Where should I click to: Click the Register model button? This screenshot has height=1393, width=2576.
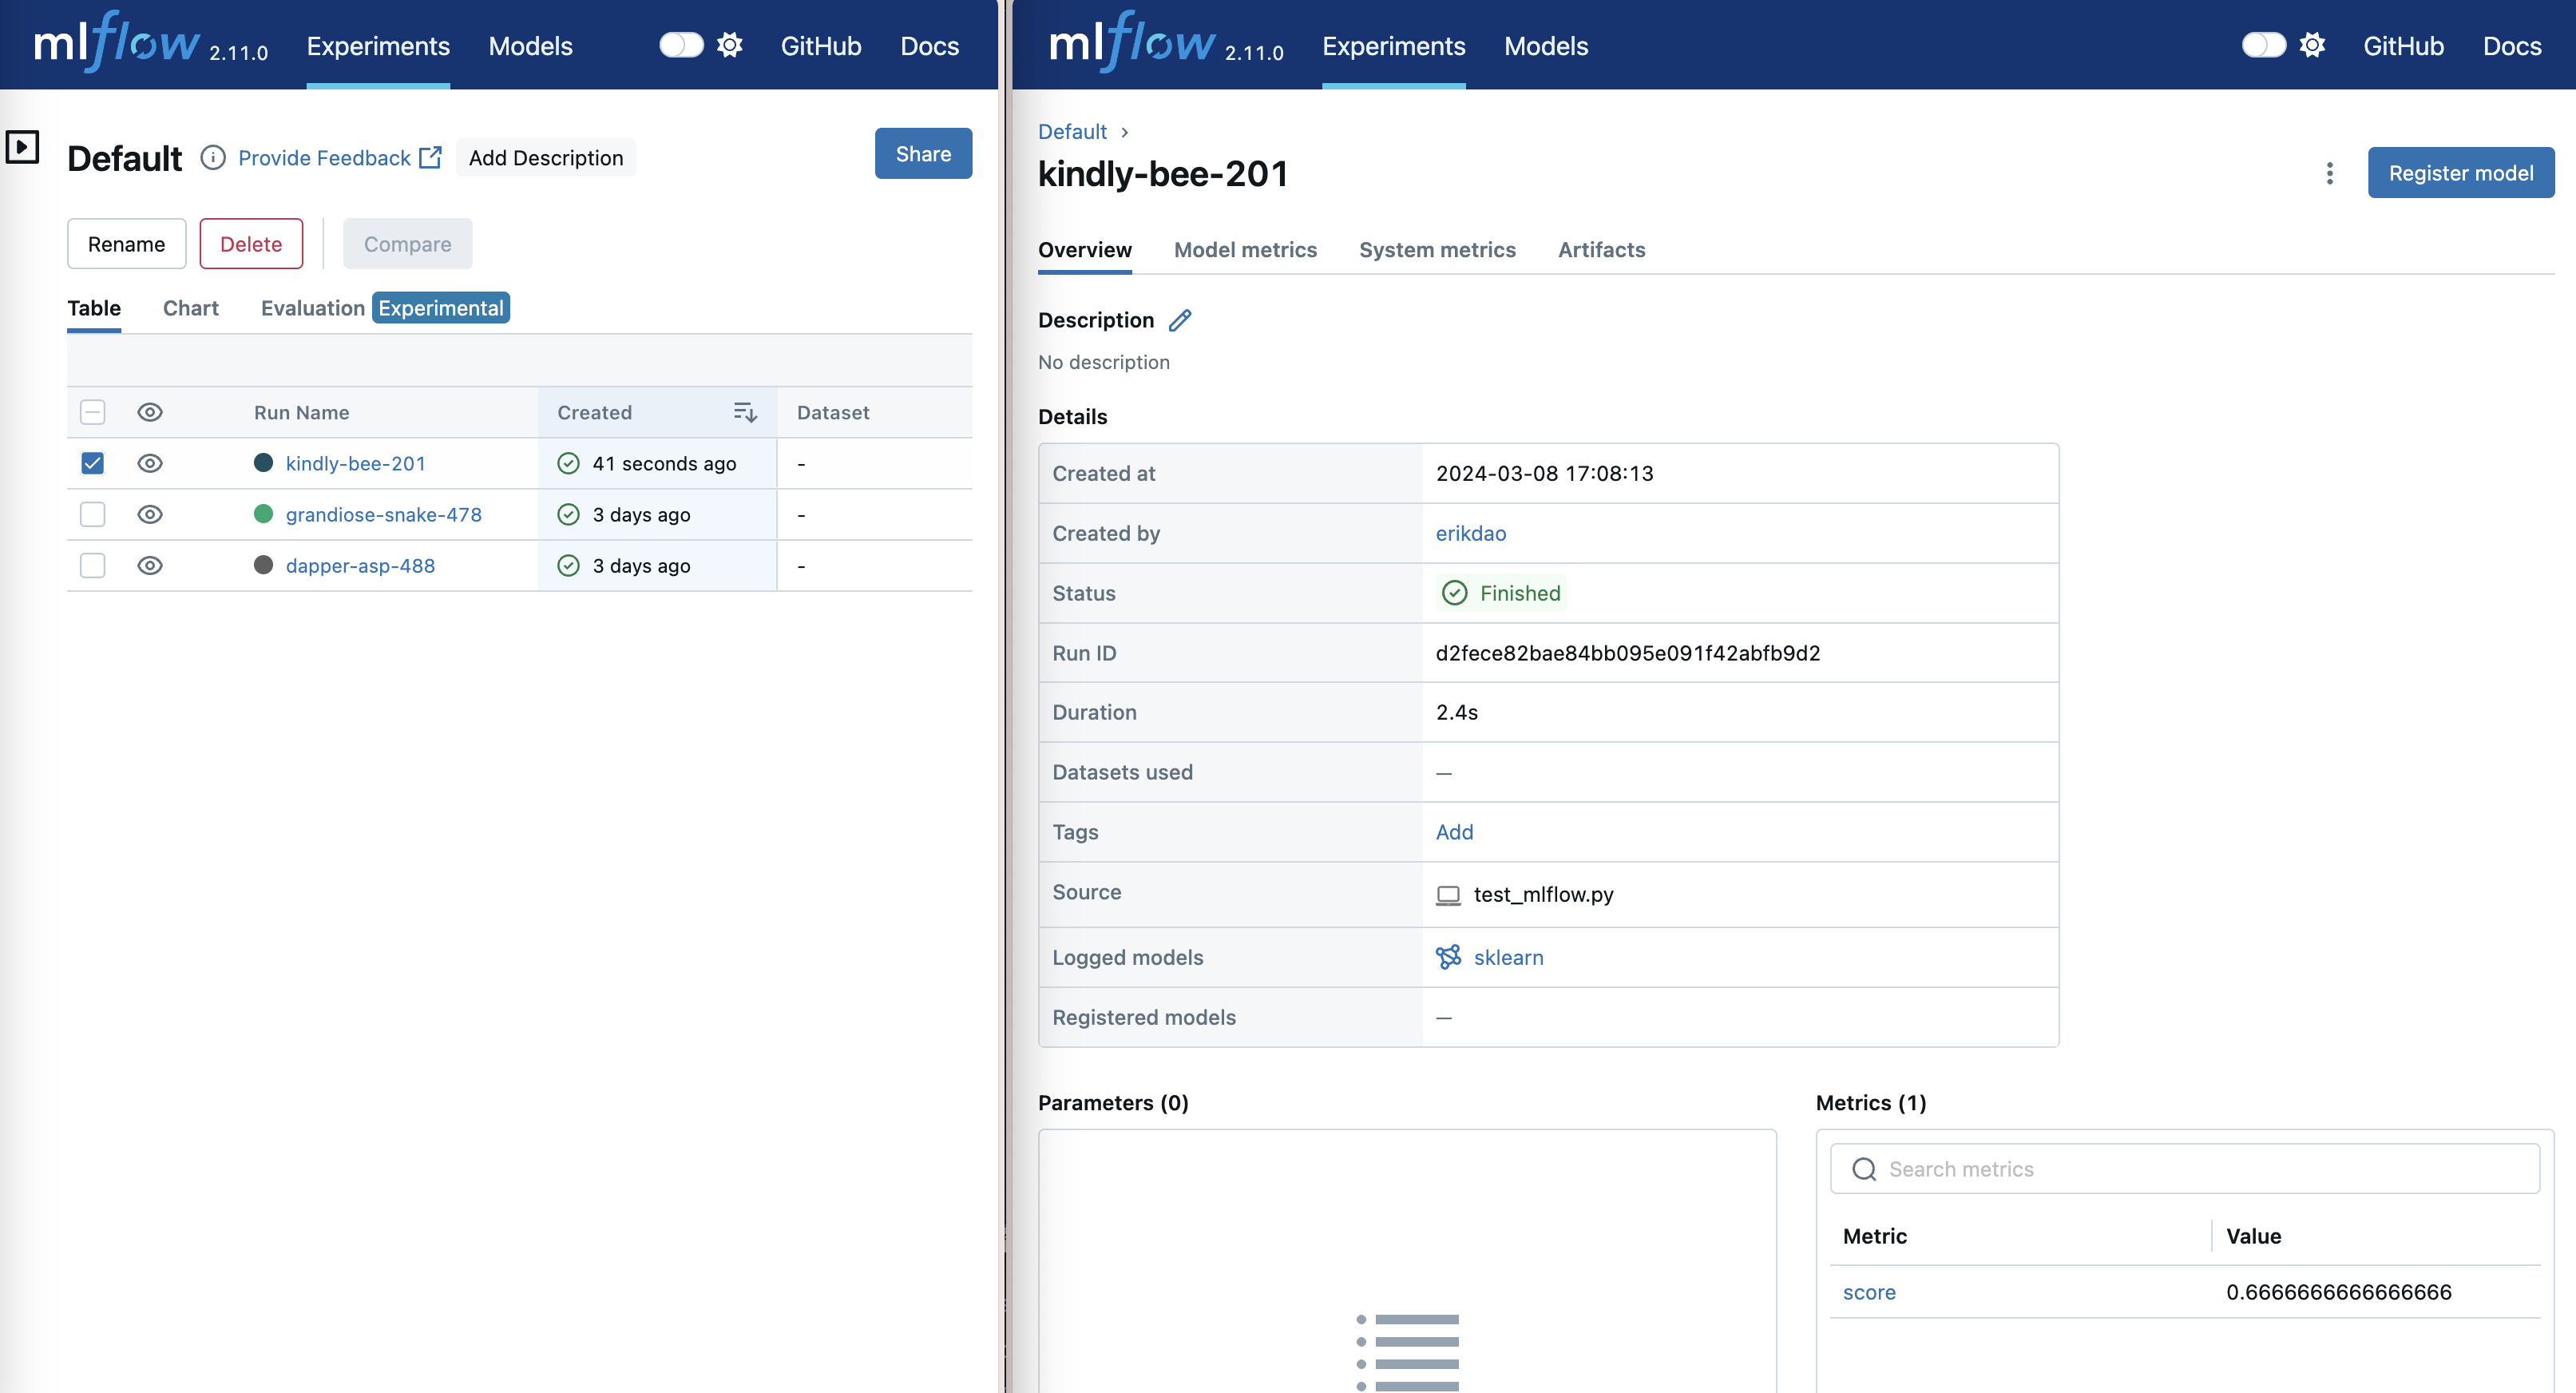(2461, 172)
